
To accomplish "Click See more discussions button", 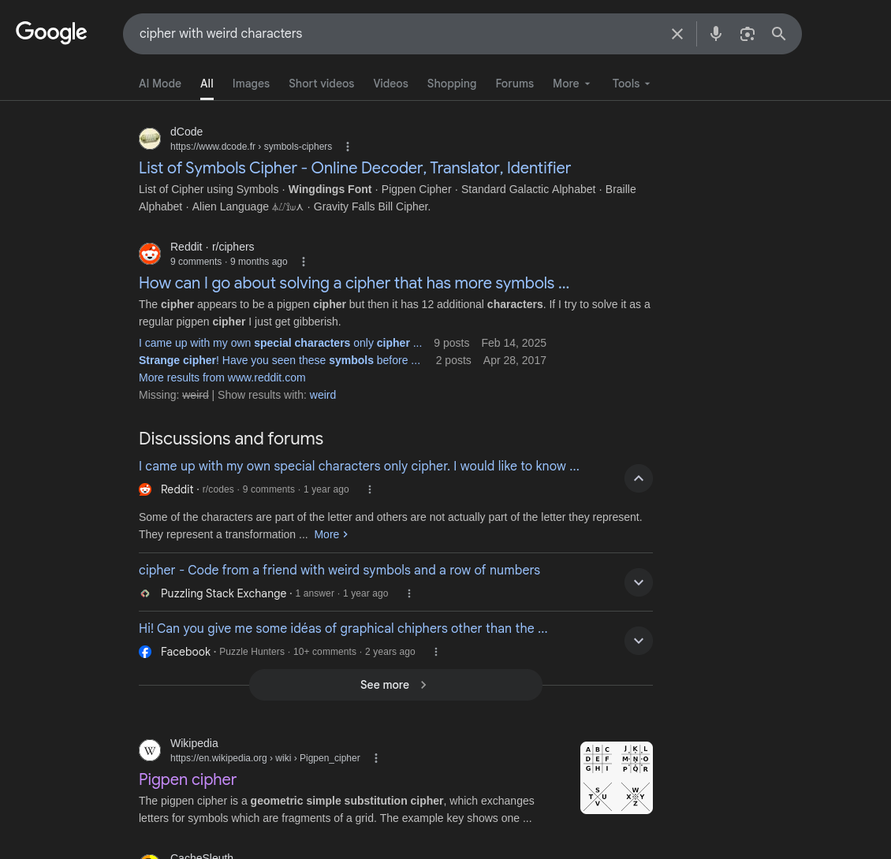I will point(395,685).
